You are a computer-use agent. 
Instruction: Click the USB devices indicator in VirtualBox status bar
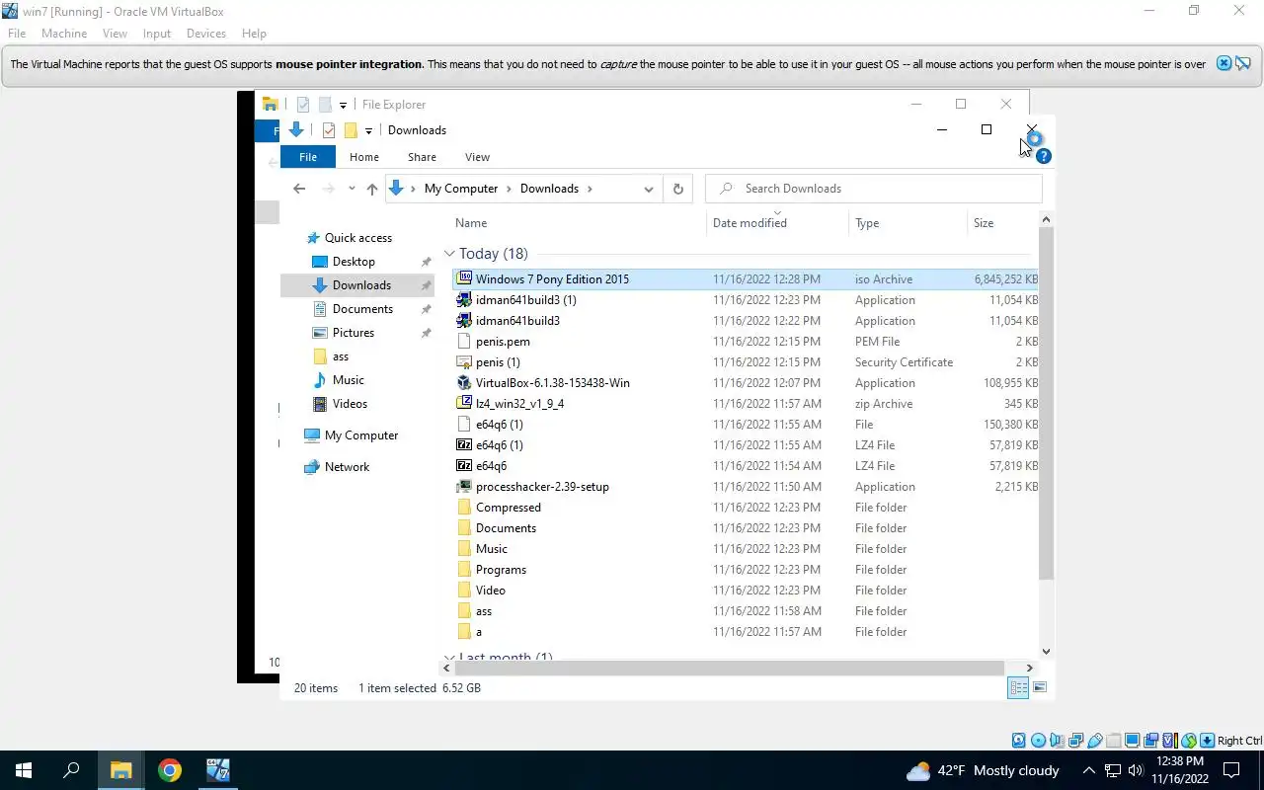tap(1095, 741)
